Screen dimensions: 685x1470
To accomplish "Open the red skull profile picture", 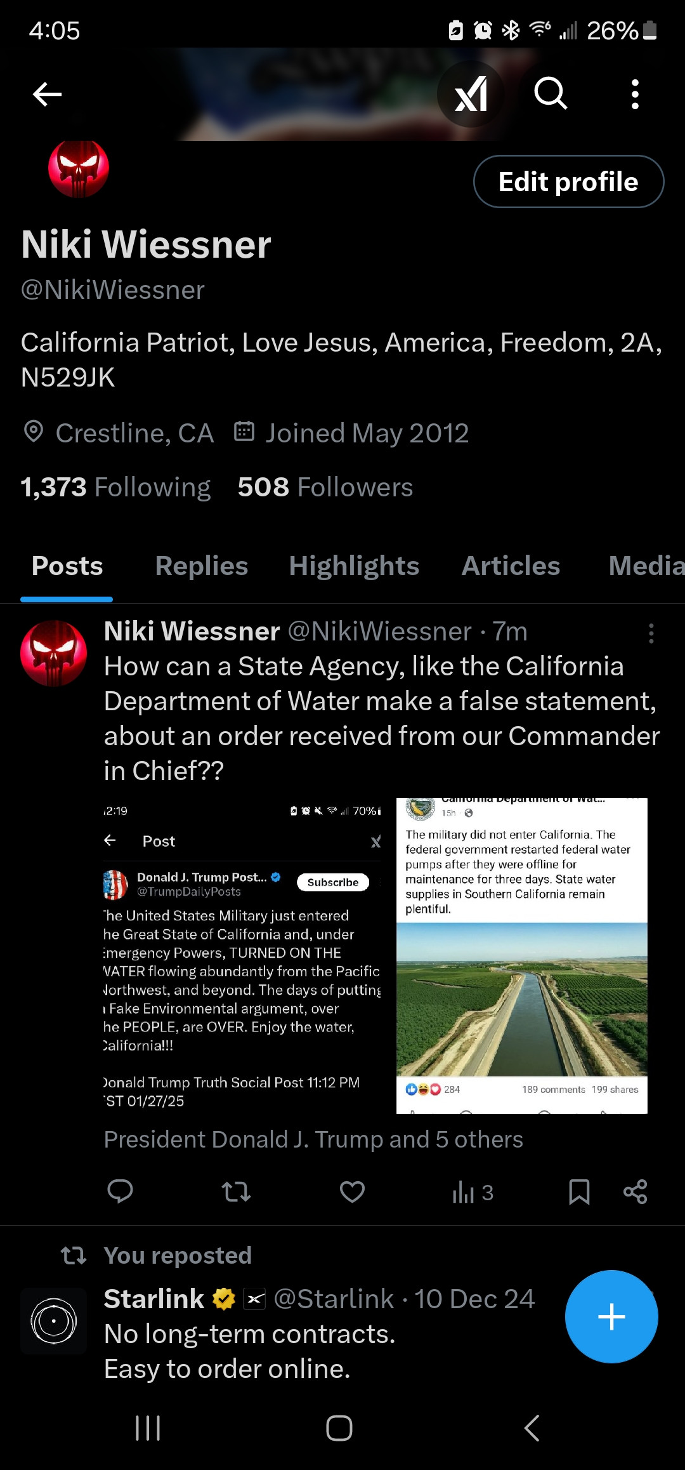I will click(x=79, y=168).
